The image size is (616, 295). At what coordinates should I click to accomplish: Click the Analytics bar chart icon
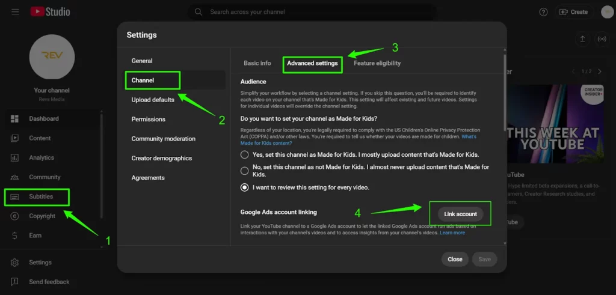[14, 157]
